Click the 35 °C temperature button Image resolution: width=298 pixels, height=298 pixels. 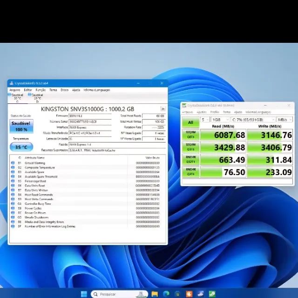click(x=21, y=147)
